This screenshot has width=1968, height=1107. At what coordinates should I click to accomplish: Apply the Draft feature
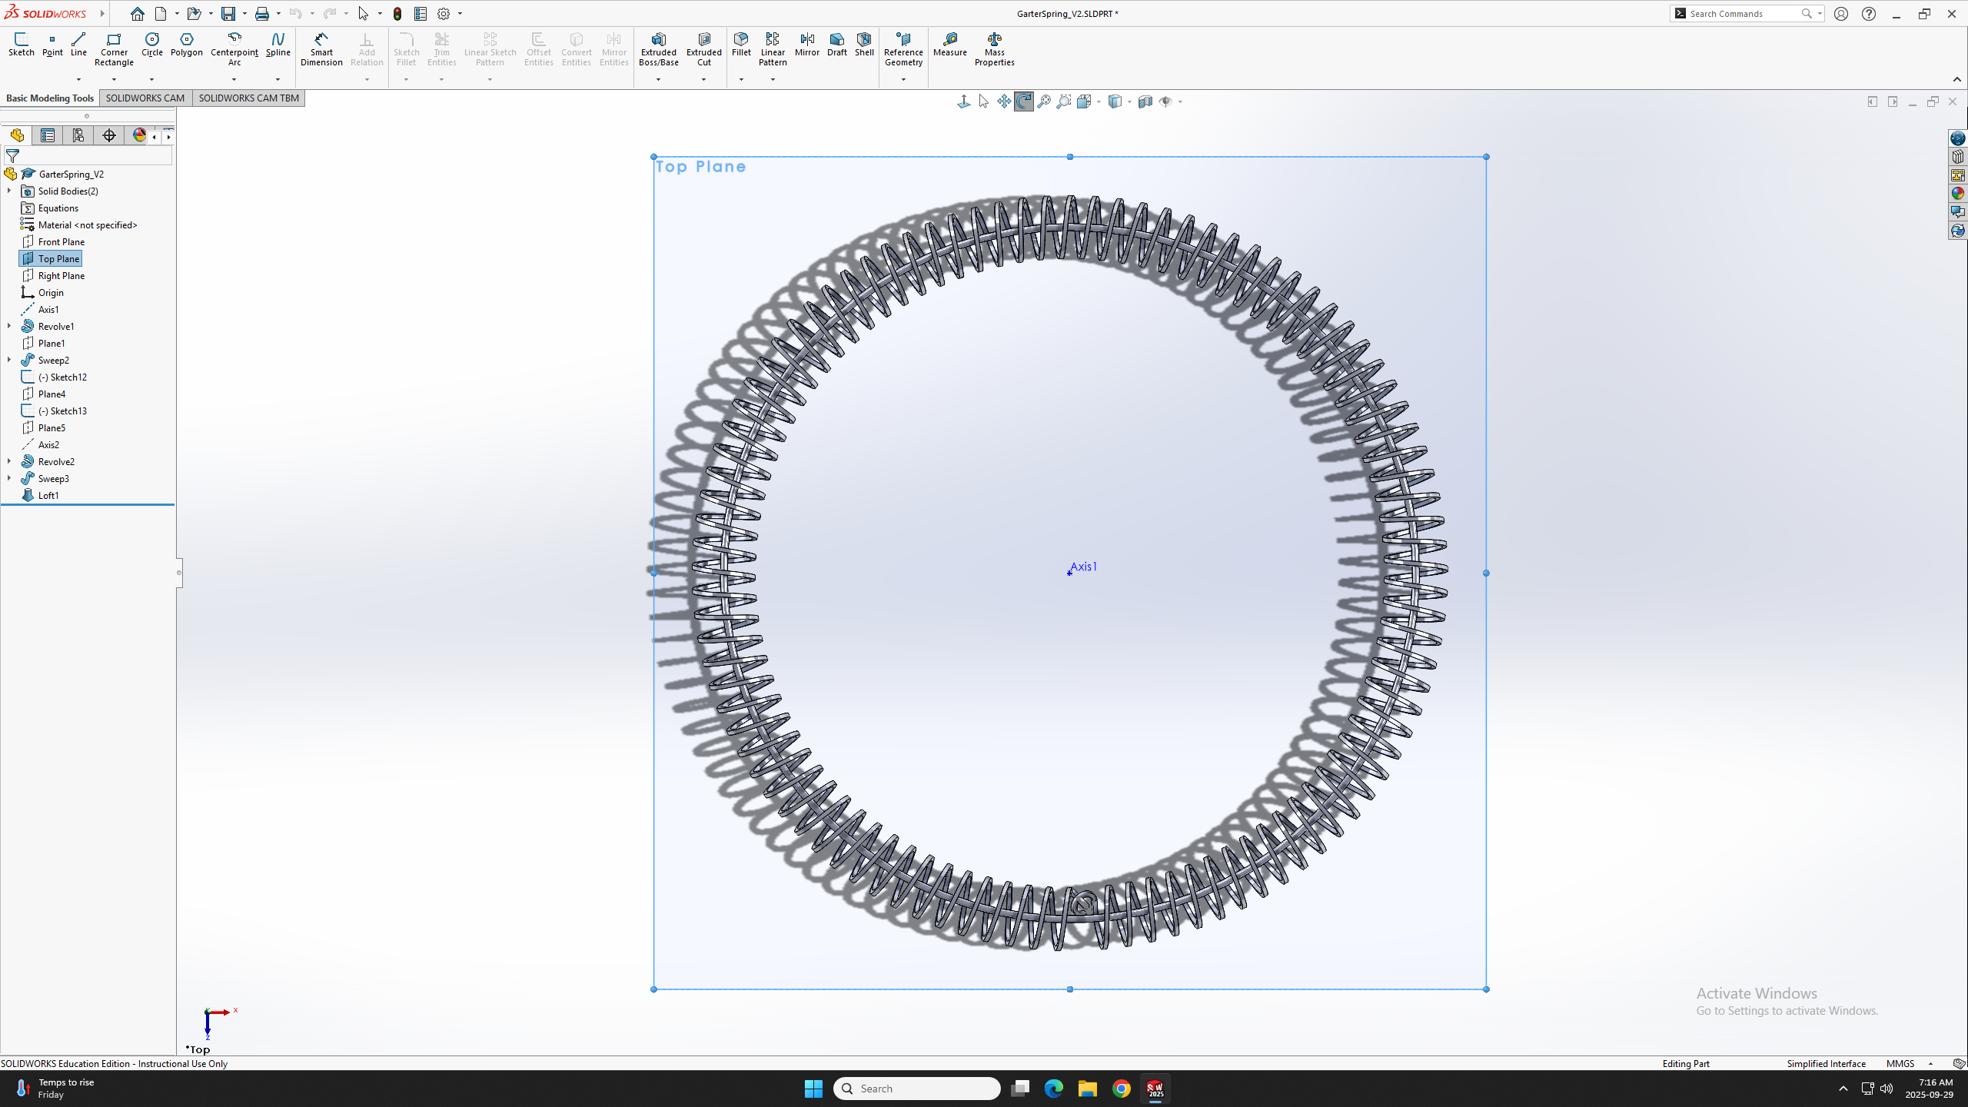point(836,45)
